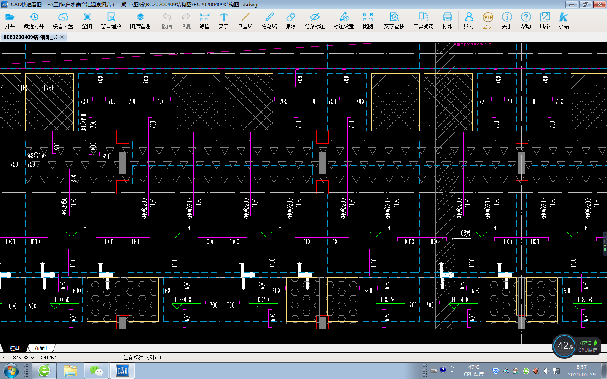The width and height of the screenshot is (607, 379).
Task: Open the Windows Start menu
Action: tap(11, 371)
